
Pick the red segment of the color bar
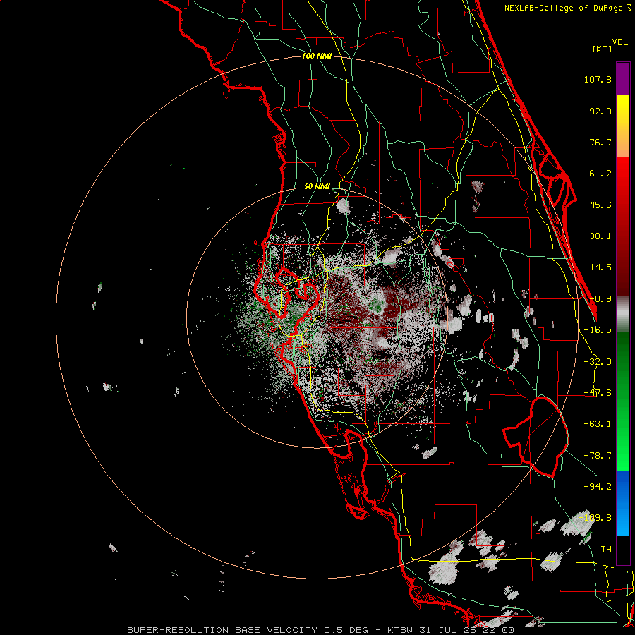[623, 226]
